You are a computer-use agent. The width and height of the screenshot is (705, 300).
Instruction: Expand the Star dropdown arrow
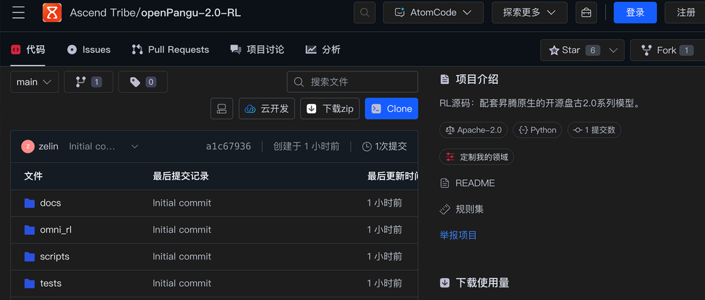(613, 50)
